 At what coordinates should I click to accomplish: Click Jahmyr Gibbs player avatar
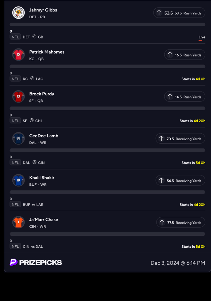pos(18,13)
